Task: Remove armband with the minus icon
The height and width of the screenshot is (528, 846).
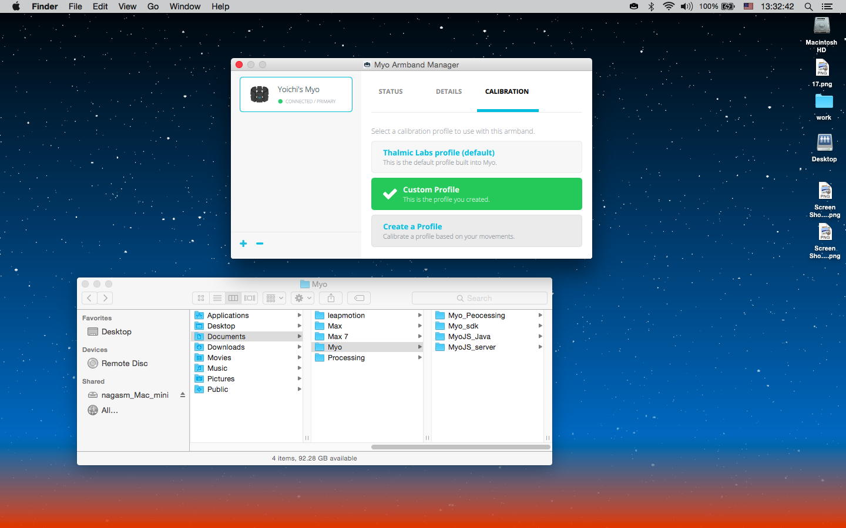Action: (260, 243)
